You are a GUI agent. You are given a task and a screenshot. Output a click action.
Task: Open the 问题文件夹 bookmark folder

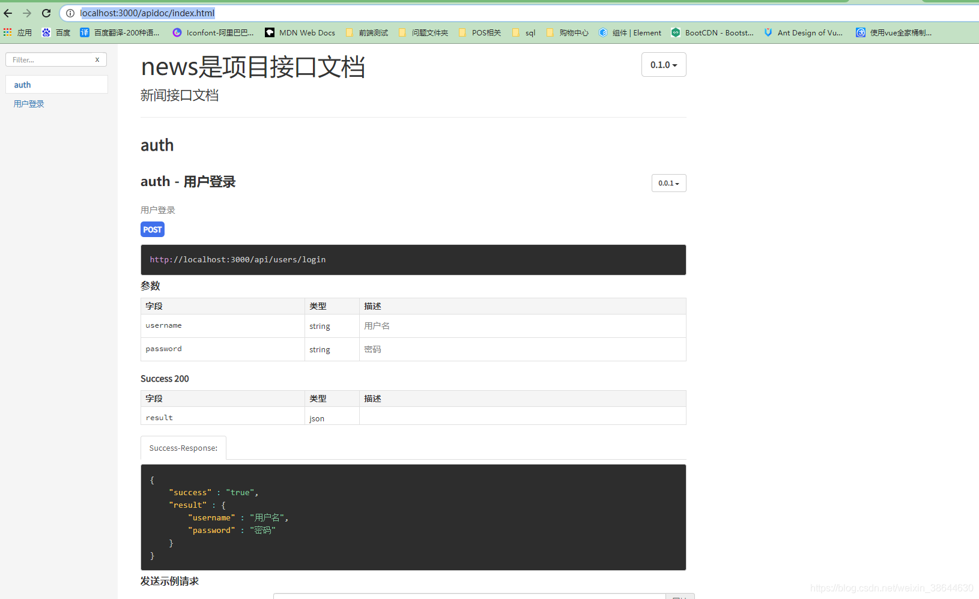423,32
